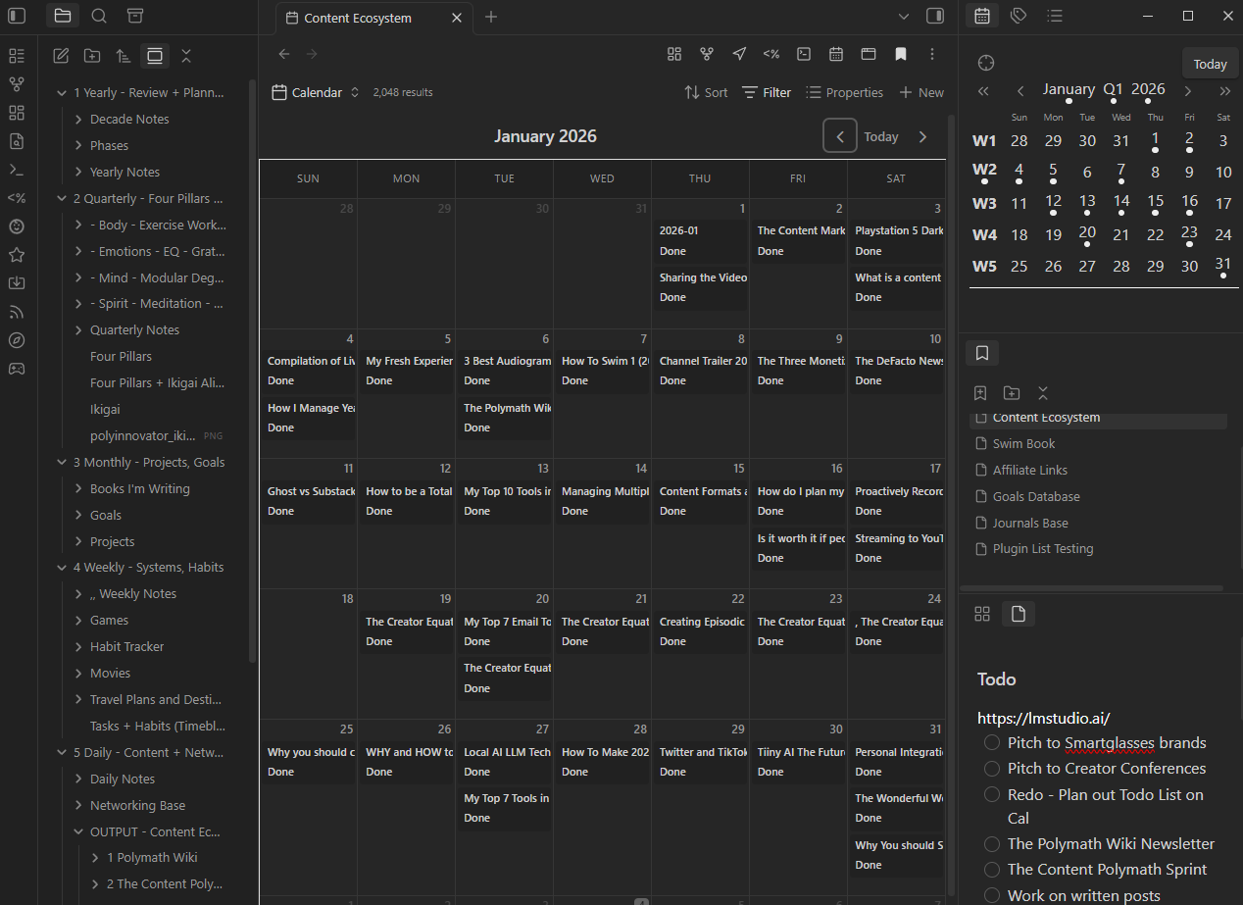Open the search pane icon
Viewport: 1243px width, 905px height.
99,16
